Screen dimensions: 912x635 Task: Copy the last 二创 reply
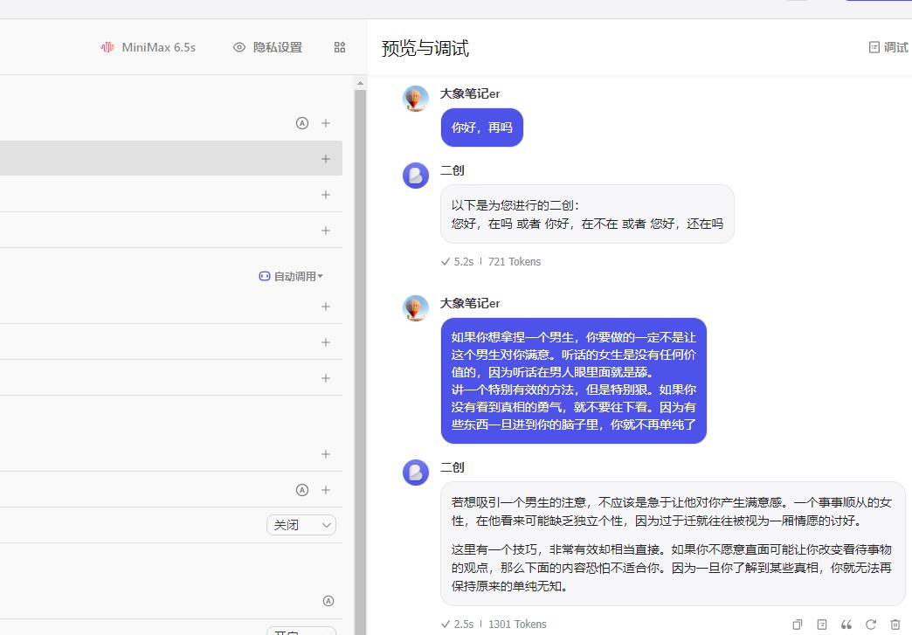coord(797,625)
